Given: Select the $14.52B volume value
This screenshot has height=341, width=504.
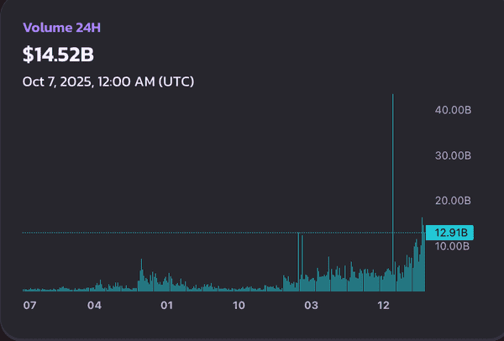Looking at the screenshot, I should pyautogui.click(x=60, y=55).
